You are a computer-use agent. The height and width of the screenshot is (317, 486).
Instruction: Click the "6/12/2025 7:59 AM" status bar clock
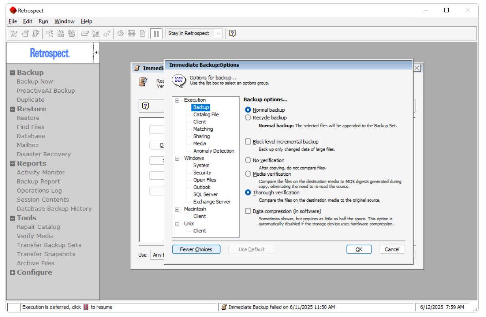442,307
